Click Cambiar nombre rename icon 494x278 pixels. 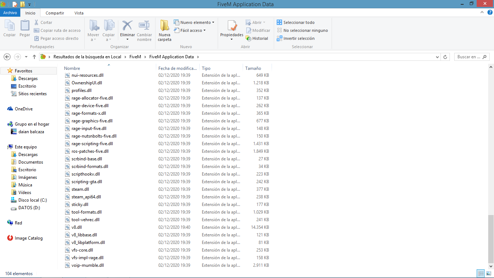pyautogui.click(x=144, y=25)
